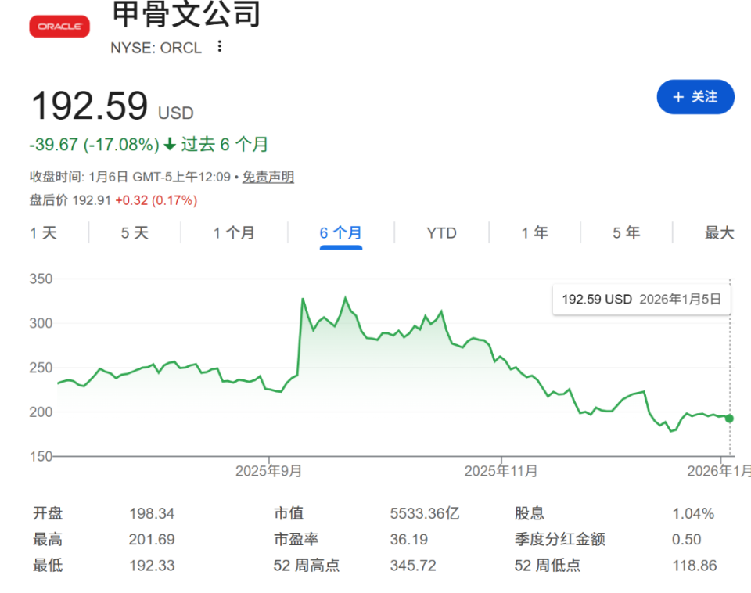The height and width of the screenshot is (593, 751).
Task: Click the 甲骨文公司 company title
Action: click(184, 16)
